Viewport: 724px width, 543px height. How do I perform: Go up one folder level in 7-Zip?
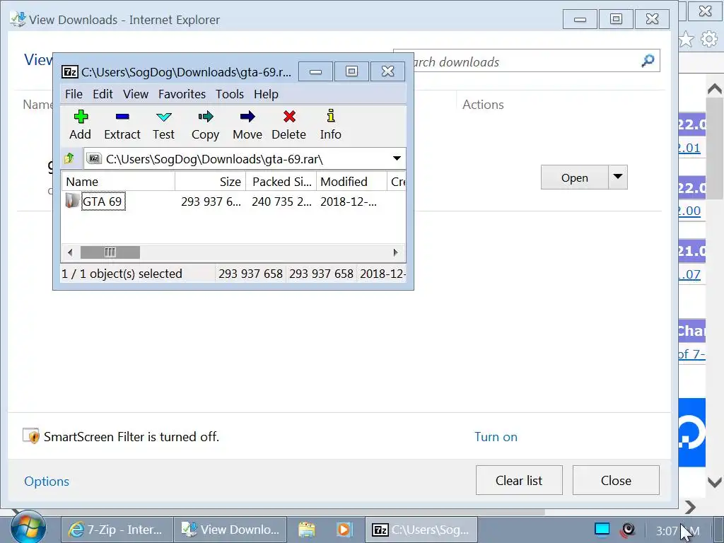coord(69,159)
